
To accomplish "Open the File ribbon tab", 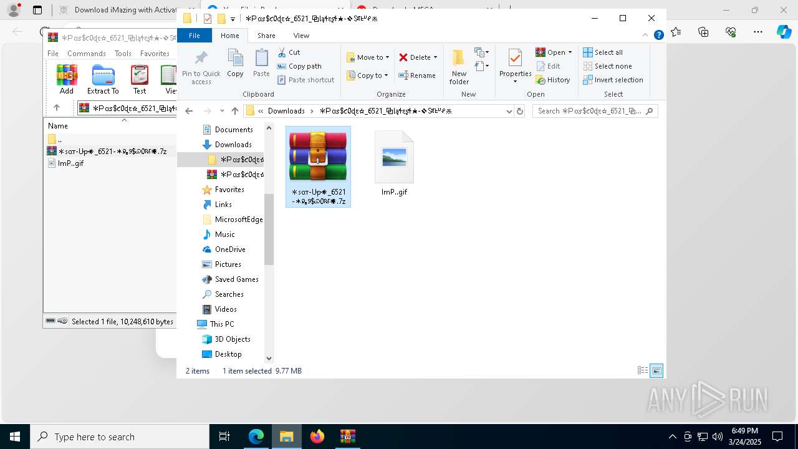I will (195, 36).
